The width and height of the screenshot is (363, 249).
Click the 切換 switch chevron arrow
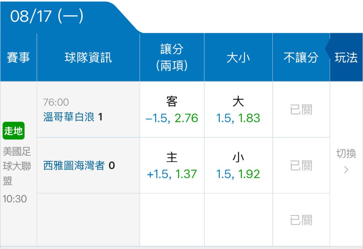(346, 170)
